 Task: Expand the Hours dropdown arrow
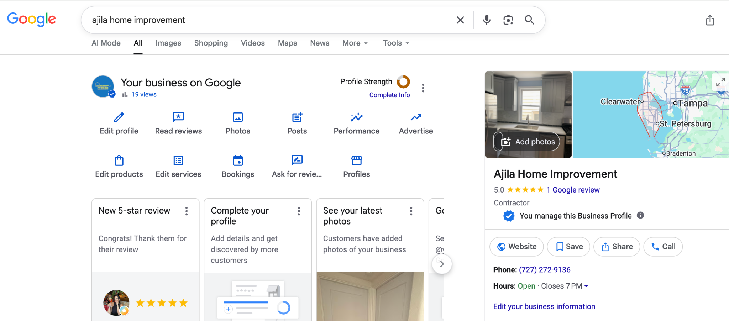point(586,286)
